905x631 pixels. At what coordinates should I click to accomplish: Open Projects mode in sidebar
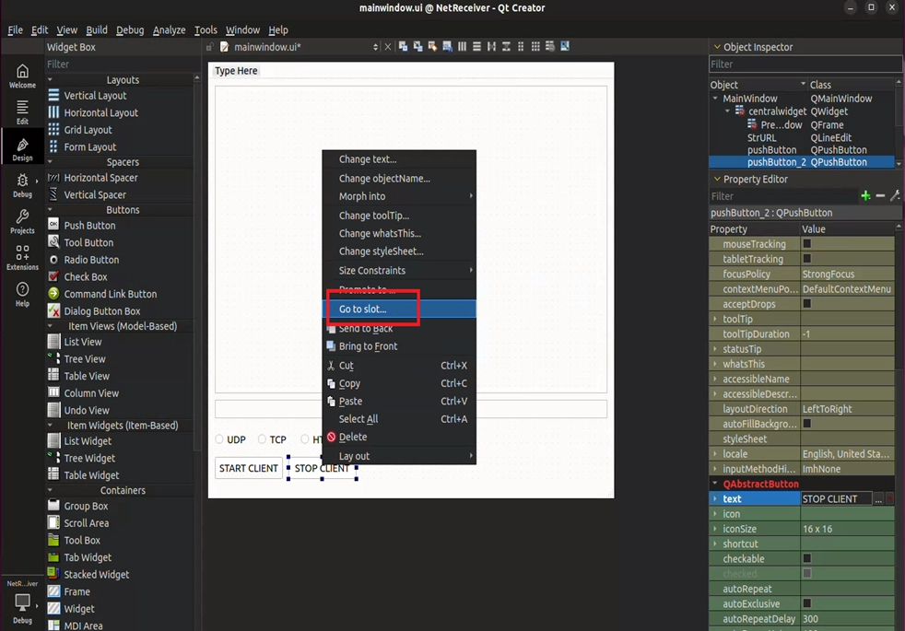coord(22,221)
